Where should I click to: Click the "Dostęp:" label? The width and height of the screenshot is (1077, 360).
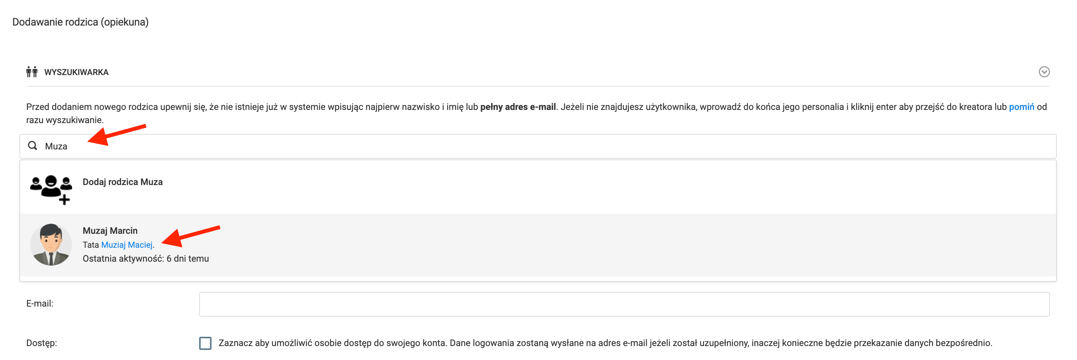[41, 343]
